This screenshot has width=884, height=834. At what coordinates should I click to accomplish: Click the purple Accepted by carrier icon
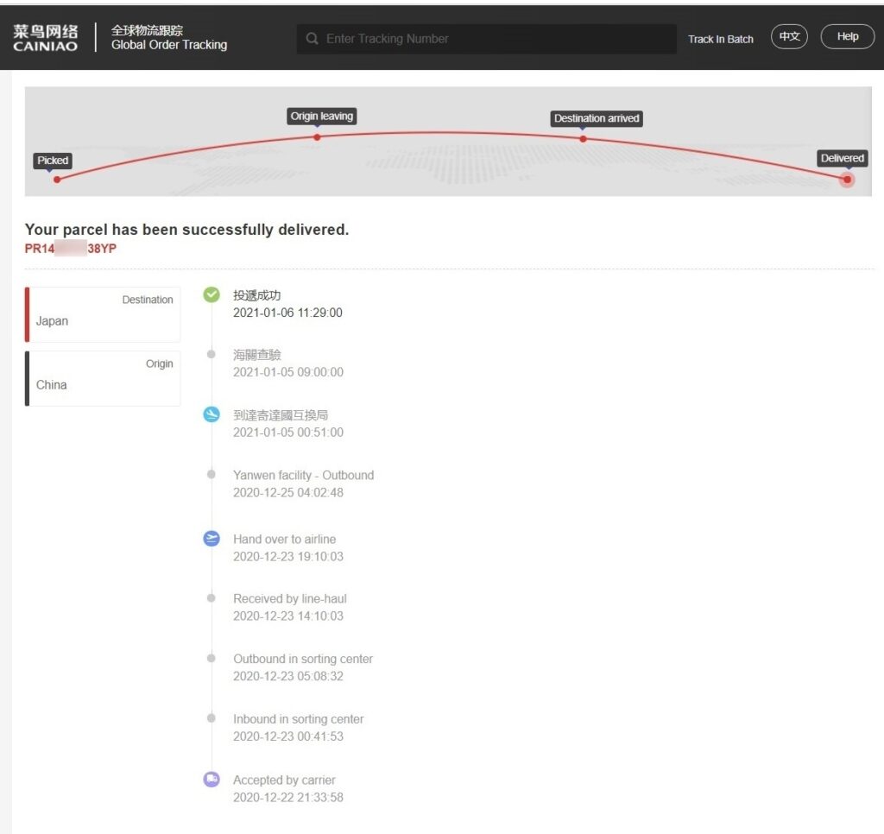(x=212, y=780)
